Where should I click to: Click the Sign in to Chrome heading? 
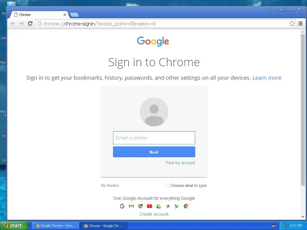(154, 62)
